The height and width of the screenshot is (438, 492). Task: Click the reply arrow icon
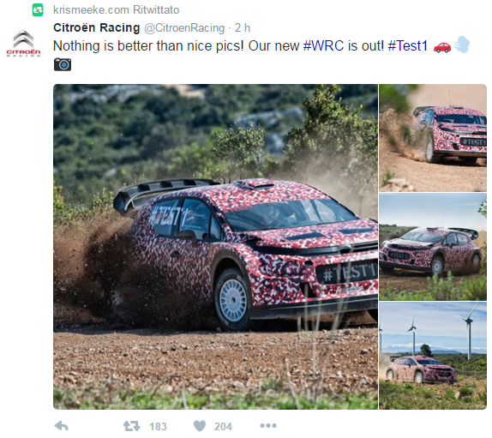click(x=62, y=426)
